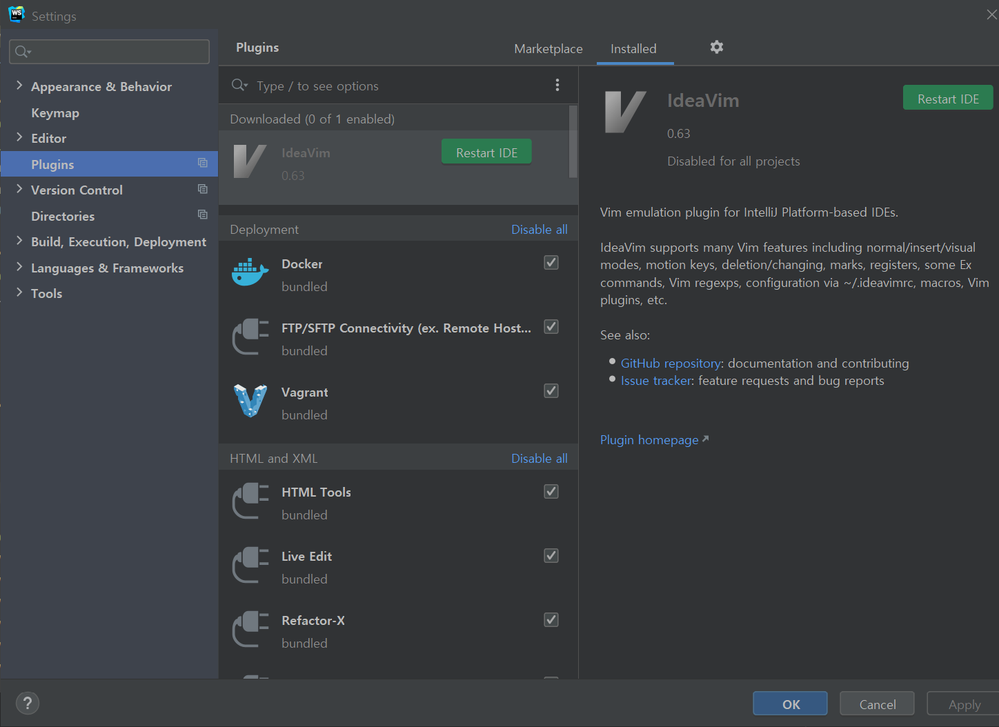Click Disable all for HTML and XML
Viewport: 999px width, 727px height.
[540, 458]
